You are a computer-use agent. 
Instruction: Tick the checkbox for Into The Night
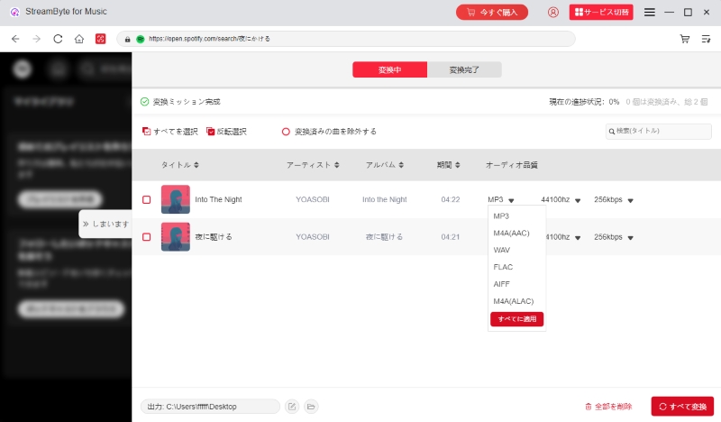146,199
